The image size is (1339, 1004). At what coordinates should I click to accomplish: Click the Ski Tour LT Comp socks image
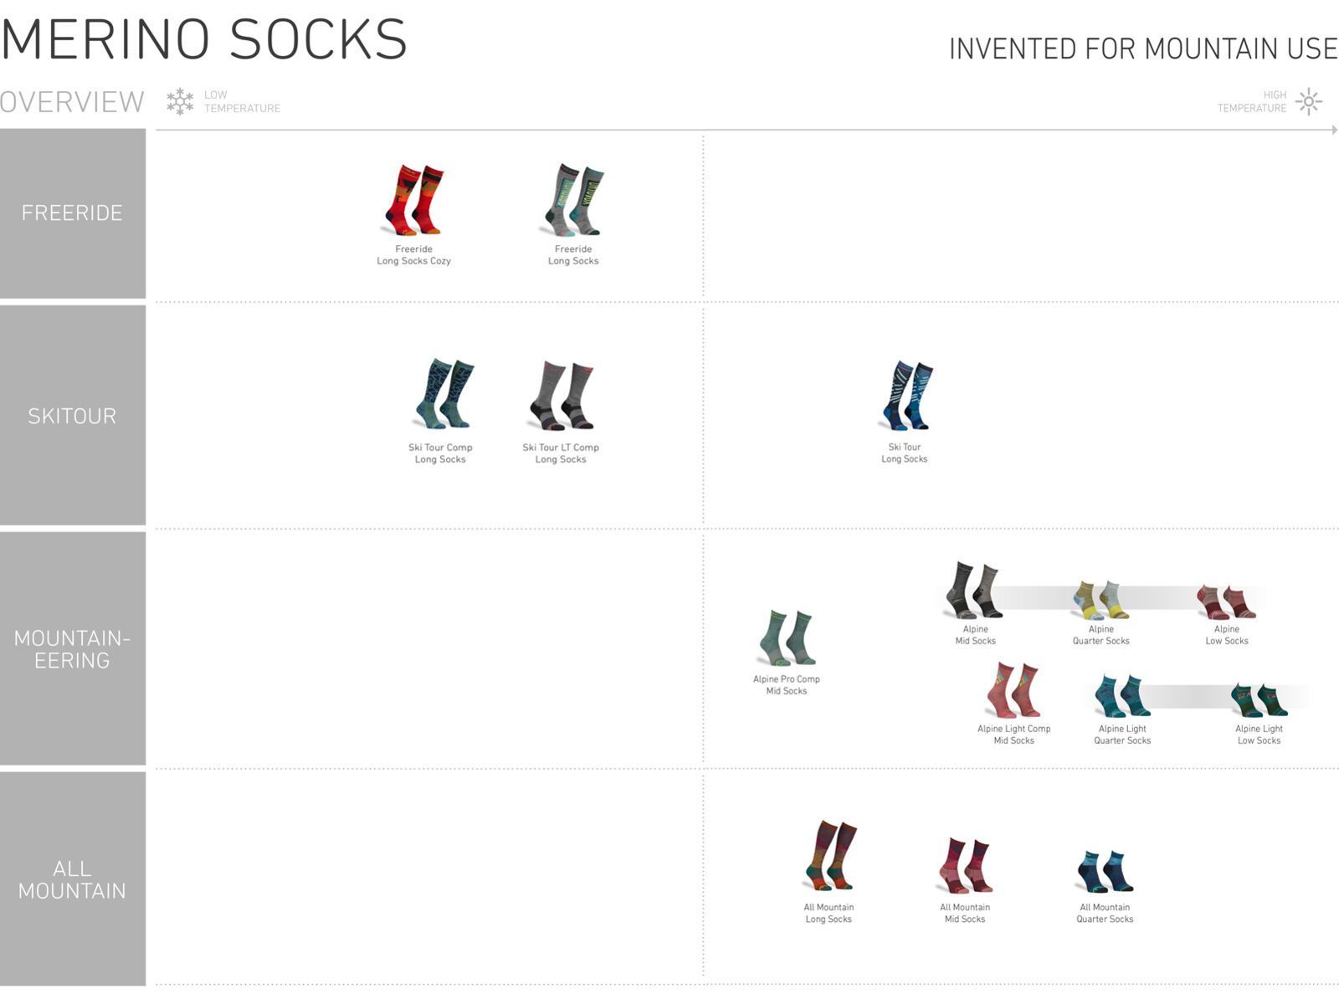(x=562, y=395)
